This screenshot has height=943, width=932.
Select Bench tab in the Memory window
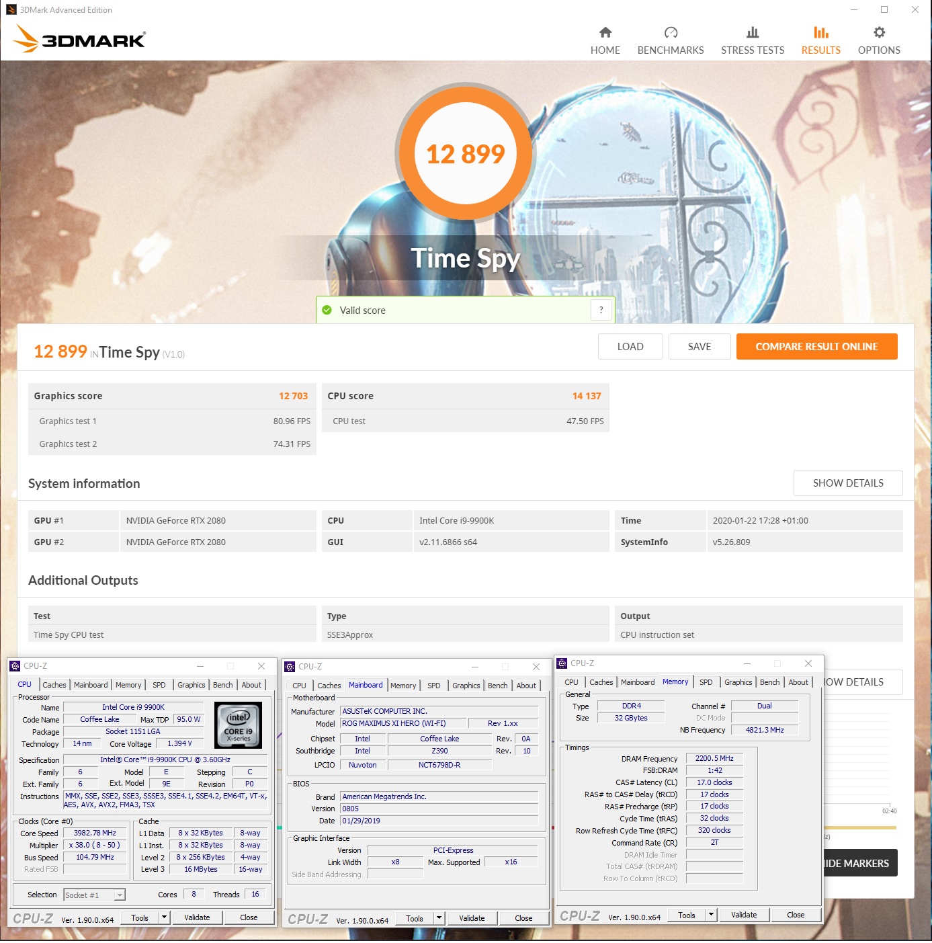point(770,682)
